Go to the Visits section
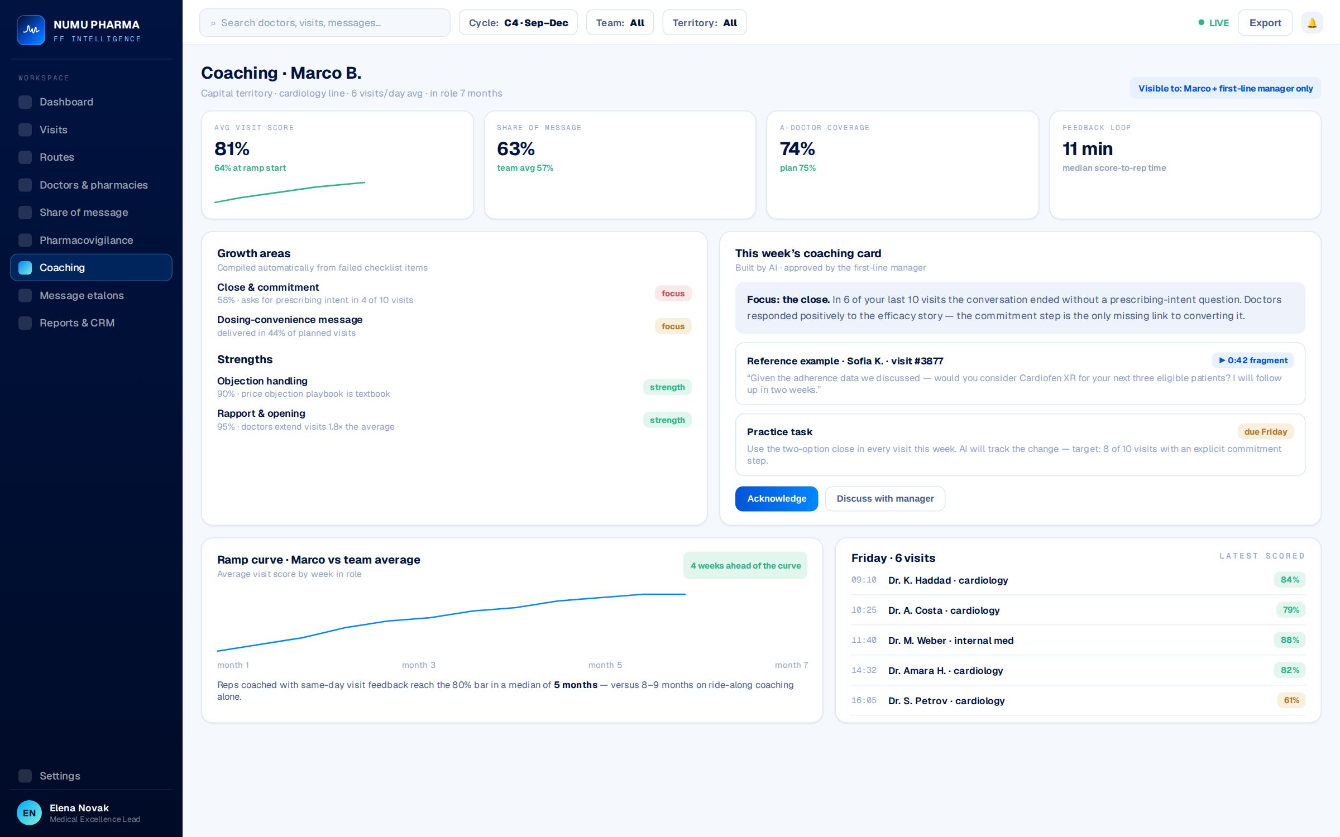This screenshot has height=837, width=1340. 91,129
